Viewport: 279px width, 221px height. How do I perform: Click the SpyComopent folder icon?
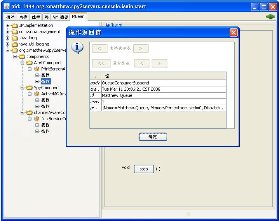click(30, 88)
